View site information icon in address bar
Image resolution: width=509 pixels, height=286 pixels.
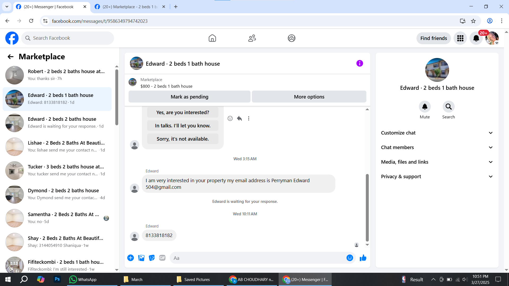[x=45, y=21]
